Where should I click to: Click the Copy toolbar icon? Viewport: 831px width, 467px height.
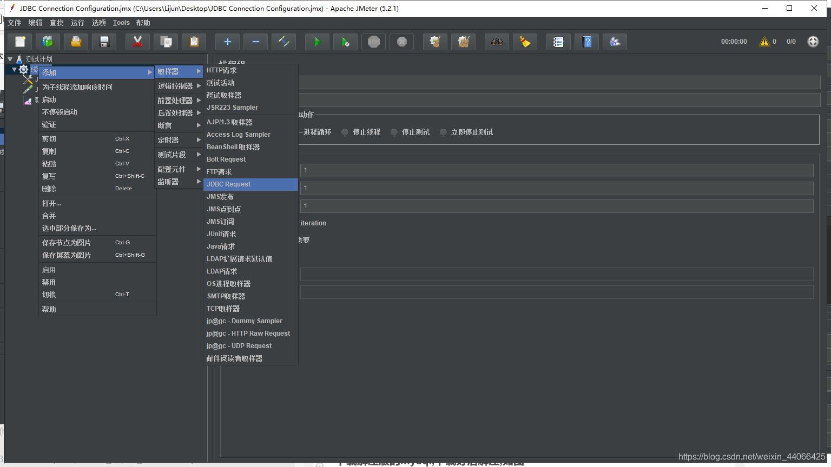(166, 42)
